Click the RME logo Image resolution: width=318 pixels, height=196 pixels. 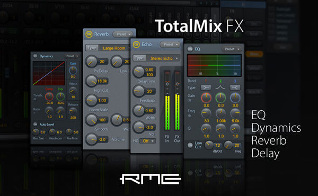(x=151, y=179)
